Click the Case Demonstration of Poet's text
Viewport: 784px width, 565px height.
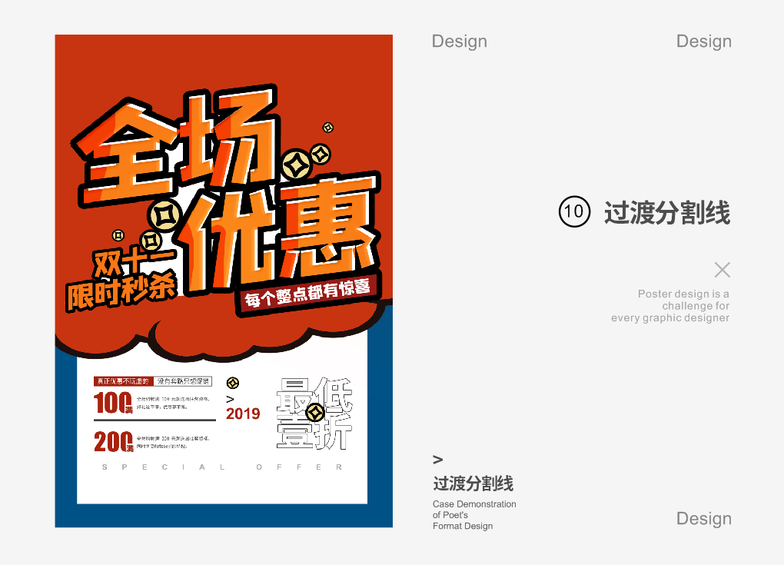pos(474,510)
